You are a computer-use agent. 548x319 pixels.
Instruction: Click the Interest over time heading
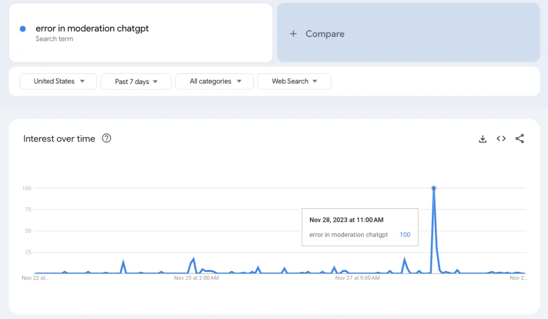[x=59, y=139]
